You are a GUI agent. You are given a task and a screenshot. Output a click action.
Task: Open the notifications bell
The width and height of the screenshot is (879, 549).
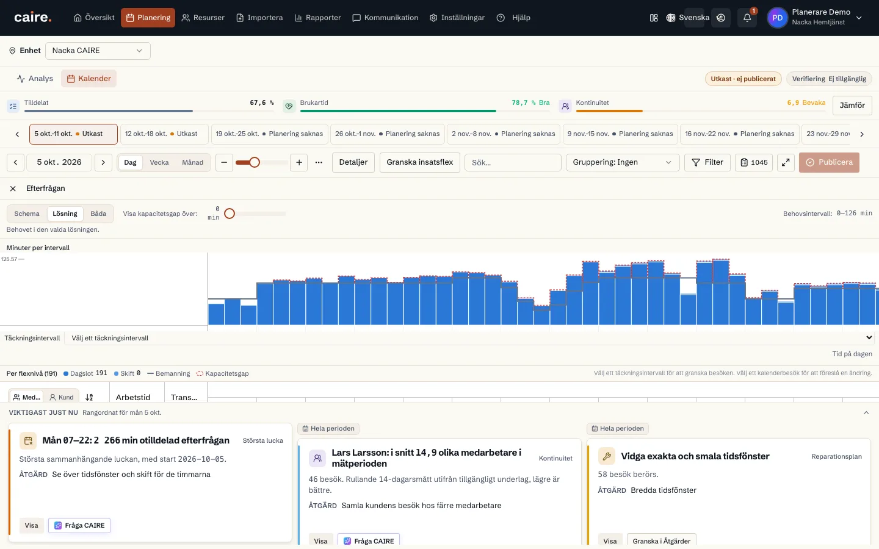747,18
